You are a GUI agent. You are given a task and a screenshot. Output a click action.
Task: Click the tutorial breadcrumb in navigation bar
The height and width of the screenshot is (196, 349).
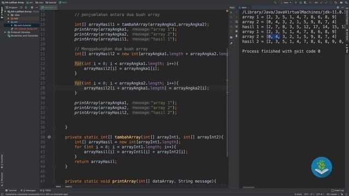(x=51, y=2)
